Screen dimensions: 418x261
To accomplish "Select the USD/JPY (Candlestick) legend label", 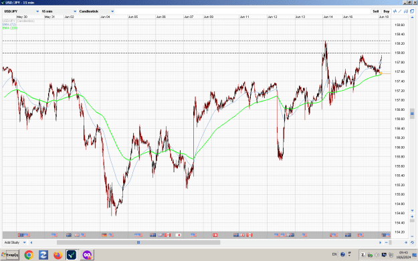I will tap(19, 21).
